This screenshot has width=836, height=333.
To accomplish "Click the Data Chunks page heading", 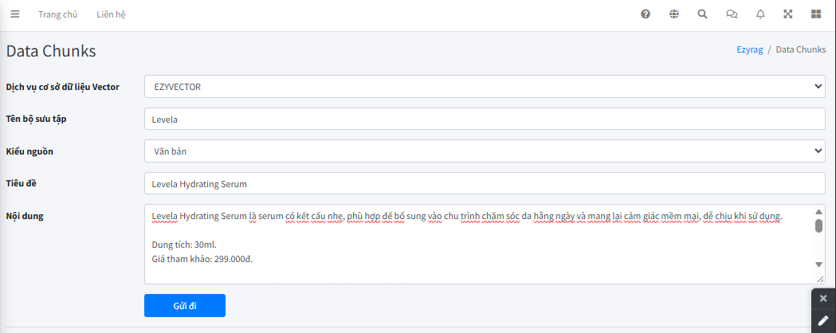I will pos(51,51).
